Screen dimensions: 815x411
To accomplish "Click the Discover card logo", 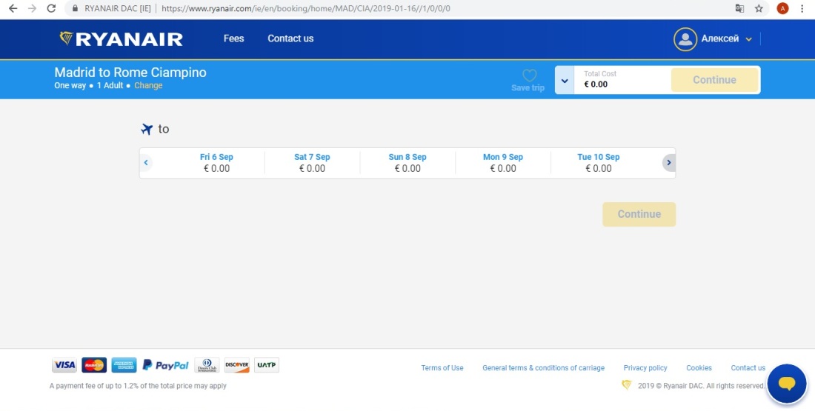I will tap(237, 365).
